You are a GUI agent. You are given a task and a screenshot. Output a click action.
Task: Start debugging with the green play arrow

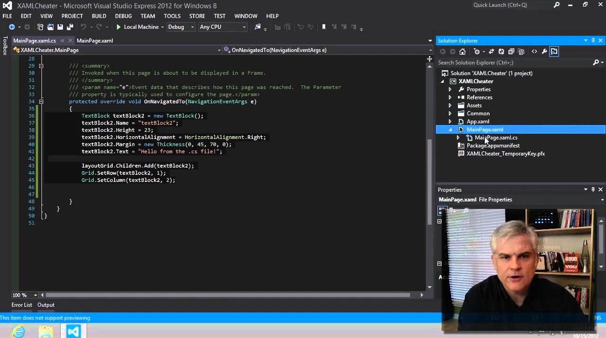(x=119, y=27)
